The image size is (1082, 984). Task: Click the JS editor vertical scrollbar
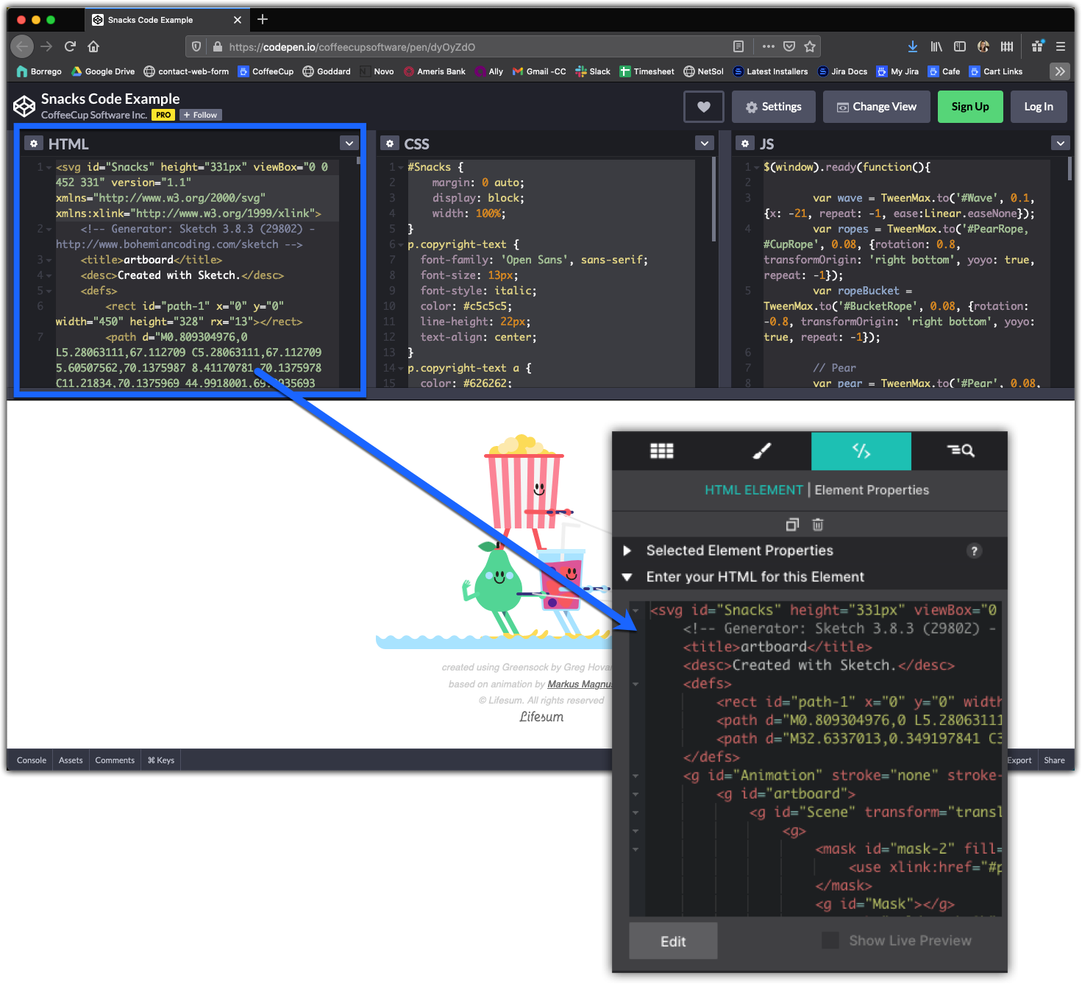coord(1069,169)
